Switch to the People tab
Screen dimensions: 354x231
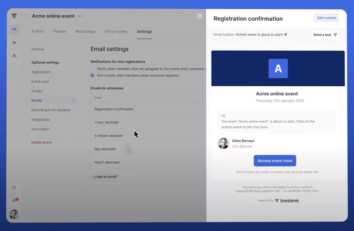coord(60,31)
